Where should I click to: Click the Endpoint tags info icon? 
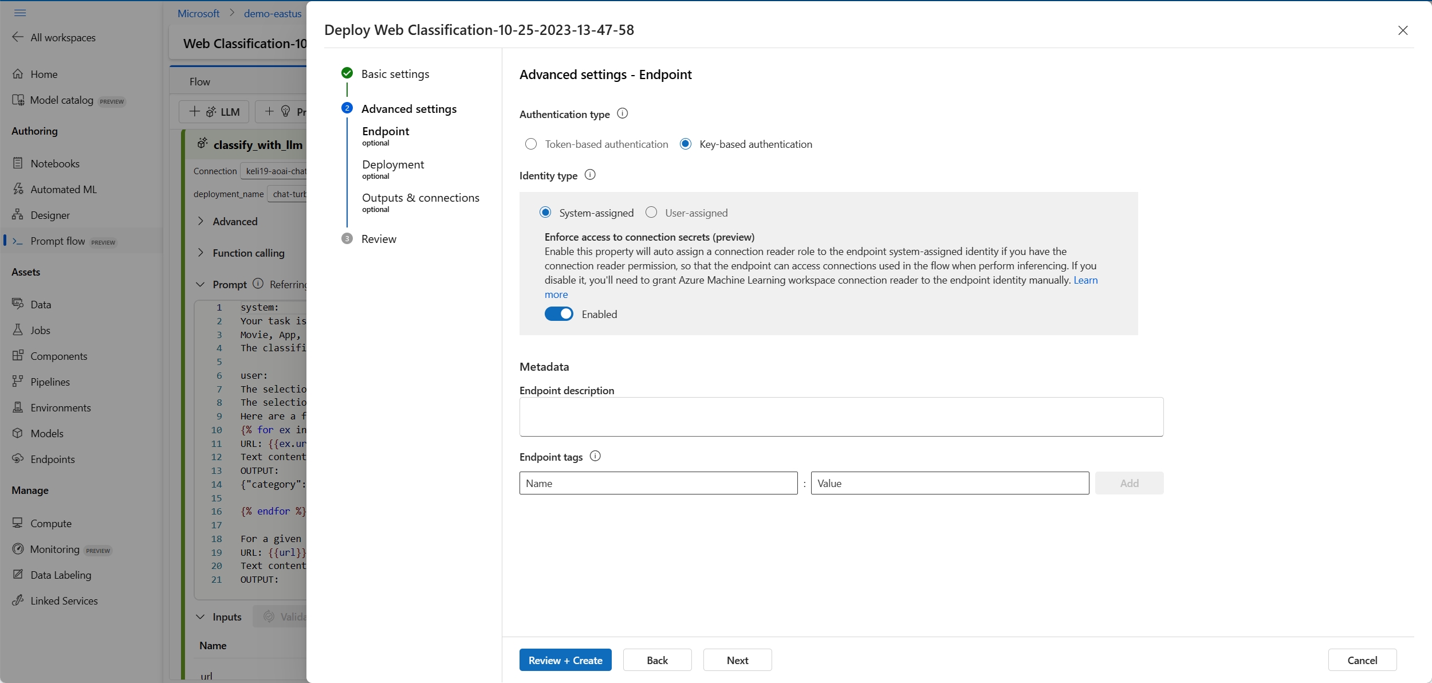(x=595, y=456)
